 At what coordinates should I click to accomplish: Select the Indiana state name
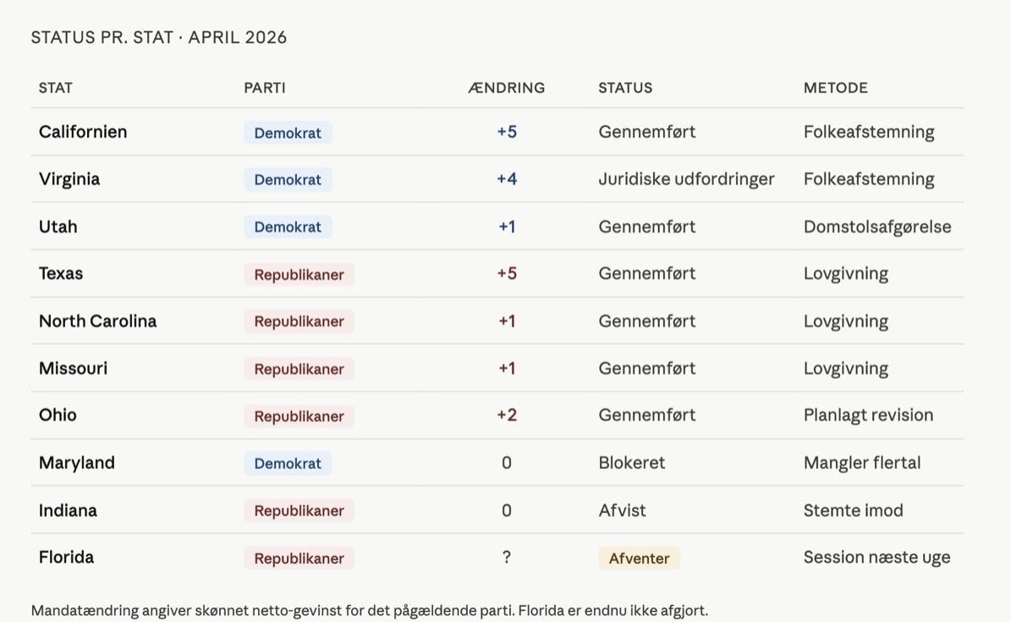pos(68,510)
